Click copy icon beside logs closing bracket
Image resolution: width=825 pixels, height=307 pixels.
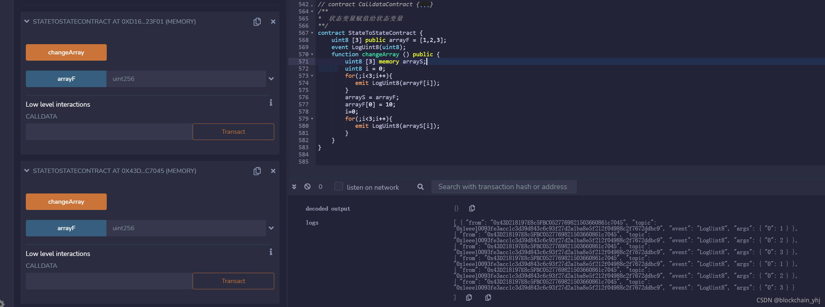click(469, 297)
